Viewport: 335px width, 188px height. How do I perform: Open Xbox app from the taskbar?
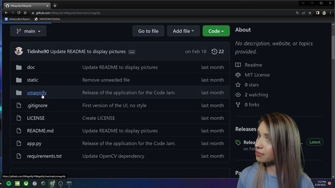click(26, 183)
